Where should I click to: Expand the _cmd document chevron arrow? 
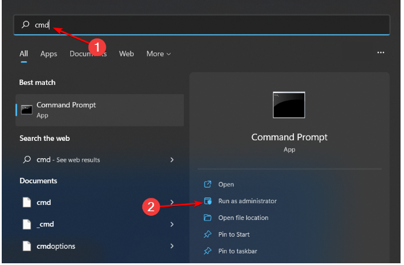click(x=172, y=224)
